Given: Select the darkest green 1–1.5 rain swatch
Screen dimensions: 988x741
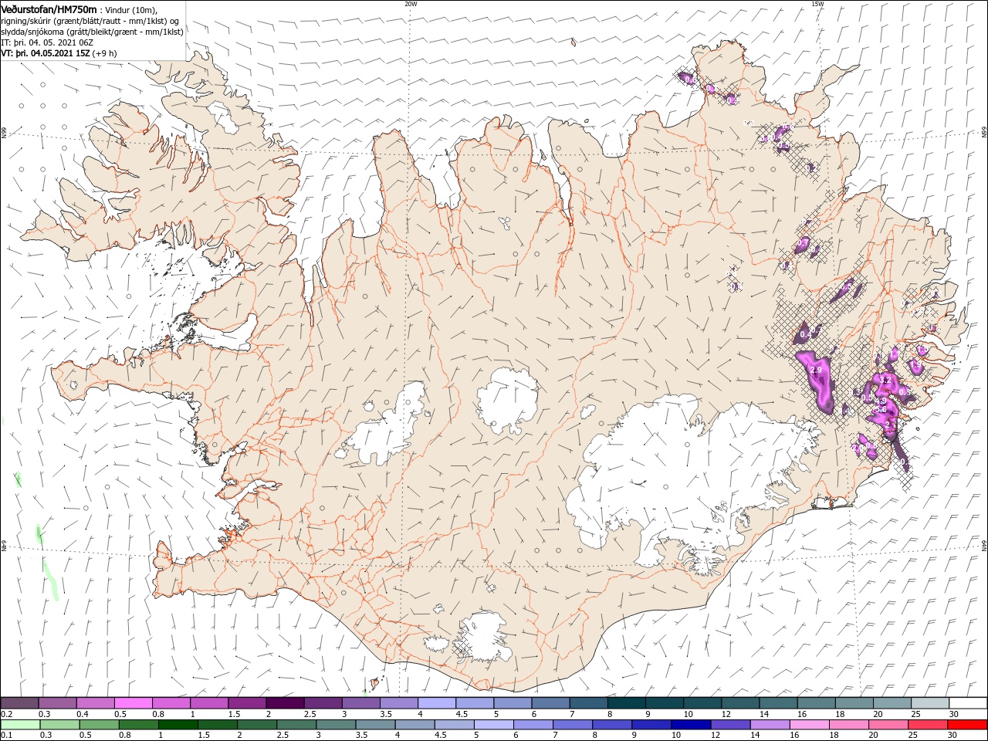Looking at the screenshot, I should point(178,725).
